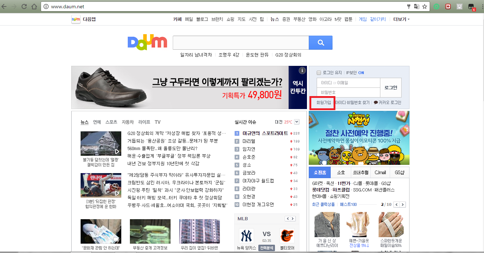Open news thumbnail of burnt house
This screenshot has width=484, height=253.
(101, 144)
